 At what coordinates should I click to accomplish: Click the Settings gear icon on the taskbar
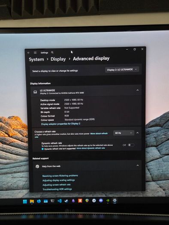click(115, 201)
